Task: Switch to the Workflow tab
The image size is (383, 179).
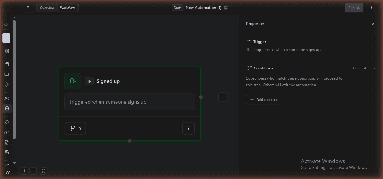Action: 68,8
